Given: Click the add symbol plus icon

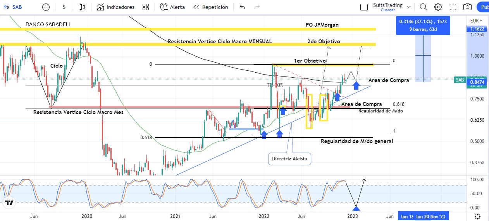Looking at the screenshot, I should click(x=46, y=7).
